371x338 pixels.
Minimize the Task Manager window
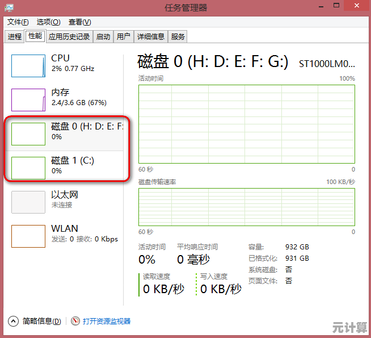321,6
